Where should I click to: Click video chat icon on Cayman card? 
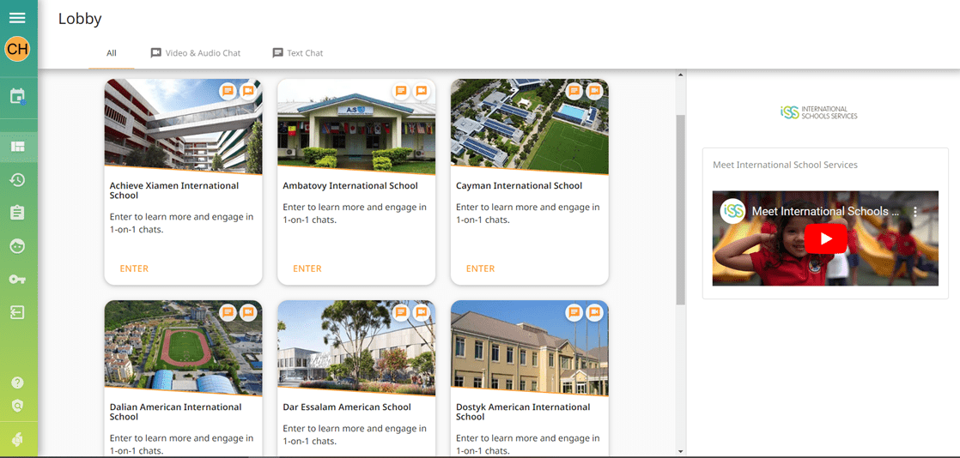coord(594,91)
